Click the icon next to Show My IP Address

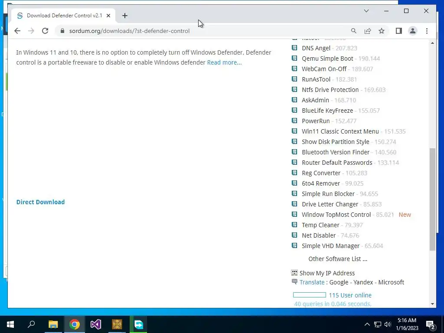pos(294,273)
